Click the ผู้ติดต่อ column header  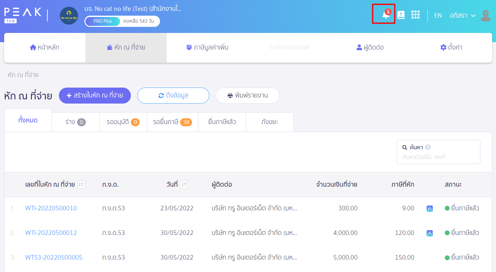[x=222, y=184]
